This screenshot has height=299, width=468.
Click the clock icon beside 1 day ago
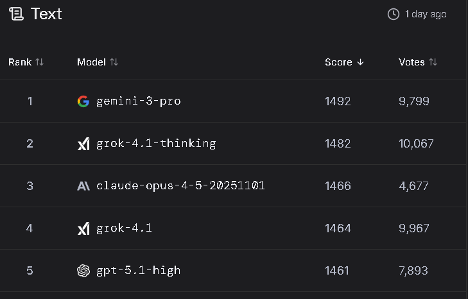(x=394, y=14)
